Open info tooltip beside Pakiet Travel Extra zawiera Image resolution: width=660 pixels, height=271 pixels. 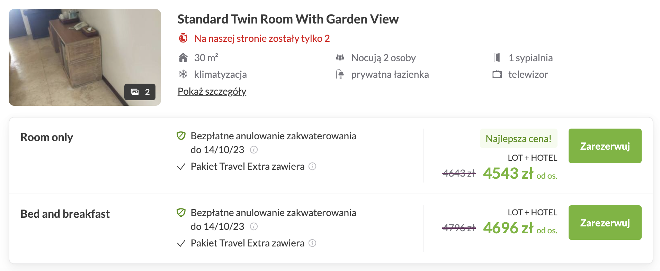(x=312, y=167)
